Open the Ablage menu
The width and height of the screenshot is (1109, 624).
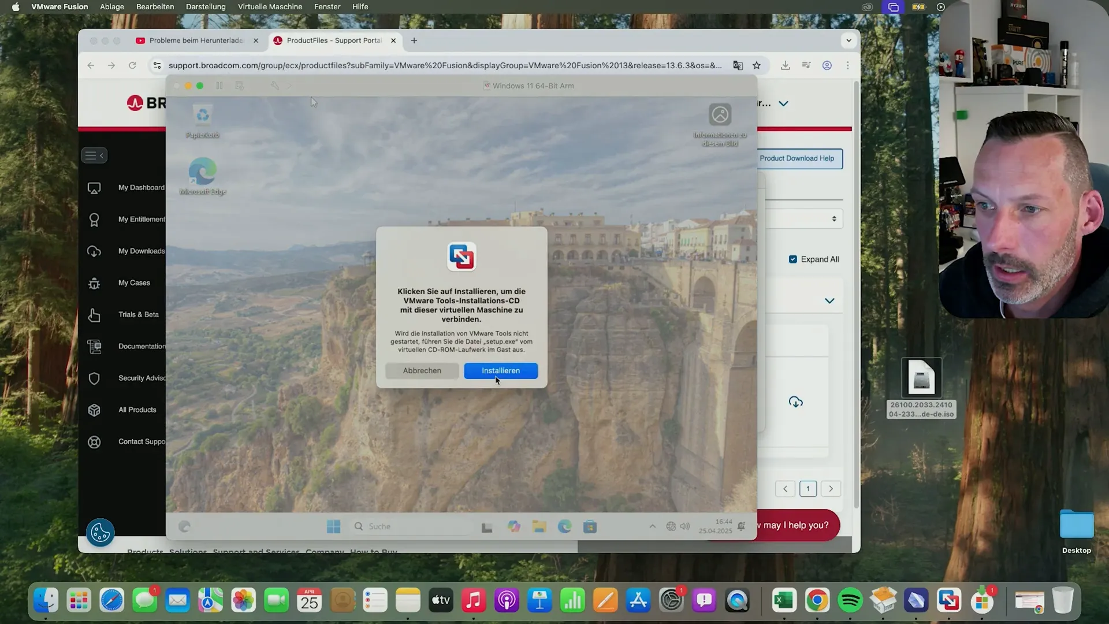click(x=112, y=6)
